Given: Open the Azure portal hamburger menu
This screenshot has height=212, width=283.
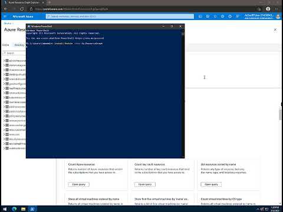Looking at the screenshot, I should (5, 16).
